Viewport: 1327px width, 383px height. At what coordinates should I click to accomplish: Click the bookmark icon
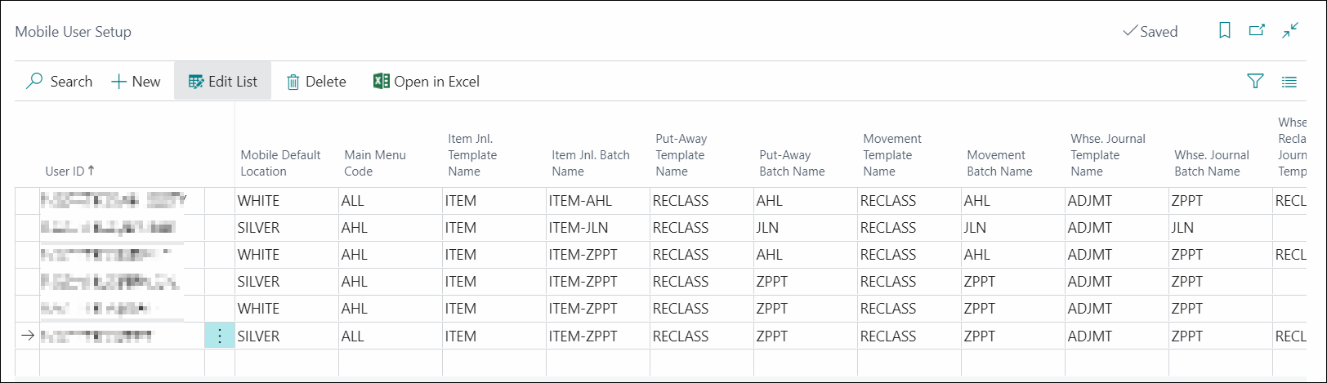click(x=1224, y=31)
